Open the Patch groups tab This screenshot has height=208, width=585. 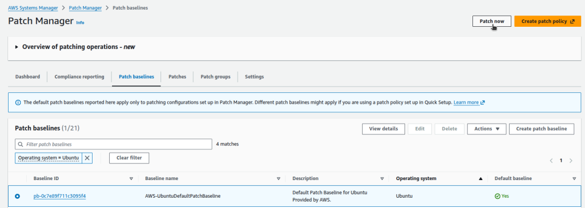pos(215,77)
